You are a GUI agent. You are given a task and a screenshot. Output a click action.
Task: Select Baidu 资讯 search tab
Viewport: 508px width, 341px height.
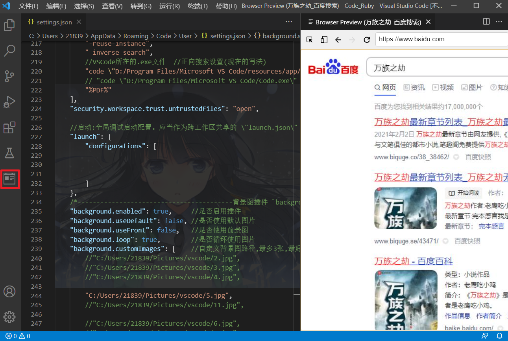tap(414, 87)
